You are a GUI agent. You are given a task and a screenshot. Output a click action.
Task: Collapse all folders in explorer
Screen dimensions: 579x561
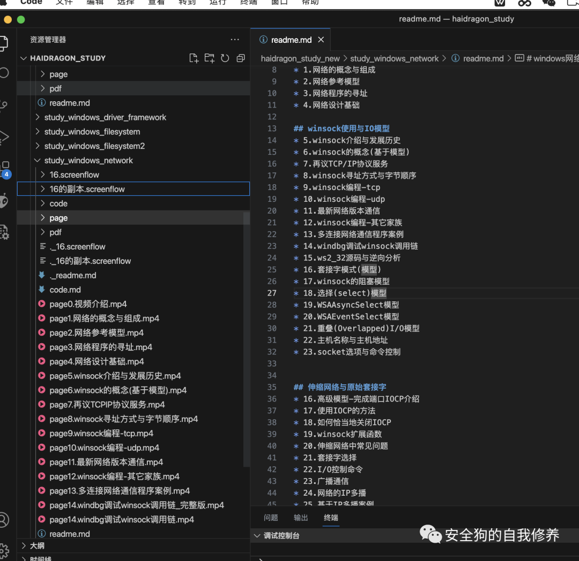[241, 58]
